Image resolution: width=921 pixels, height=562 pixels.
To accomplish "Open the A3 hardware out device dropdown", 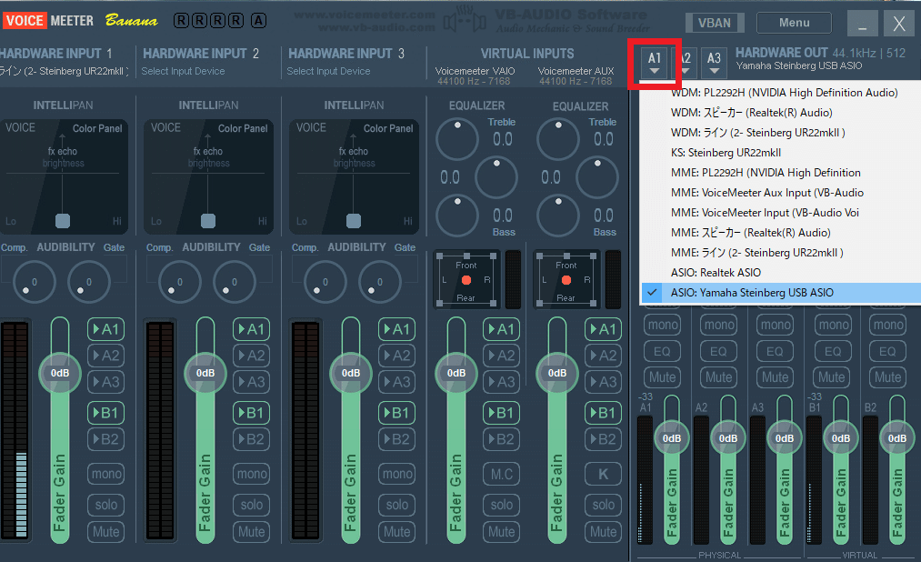I will click(714, 64).
